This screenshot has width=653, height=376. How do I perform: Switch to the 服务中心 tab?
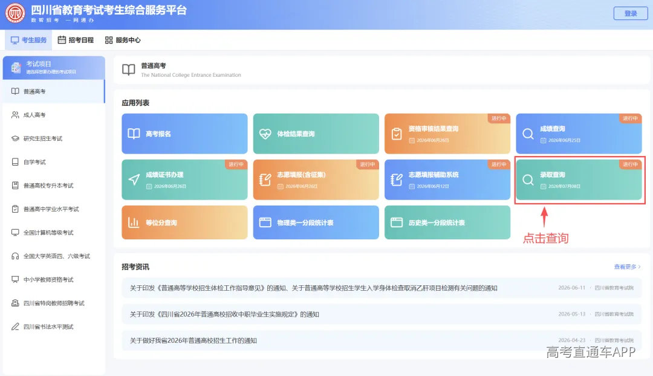tap(123, 40)
